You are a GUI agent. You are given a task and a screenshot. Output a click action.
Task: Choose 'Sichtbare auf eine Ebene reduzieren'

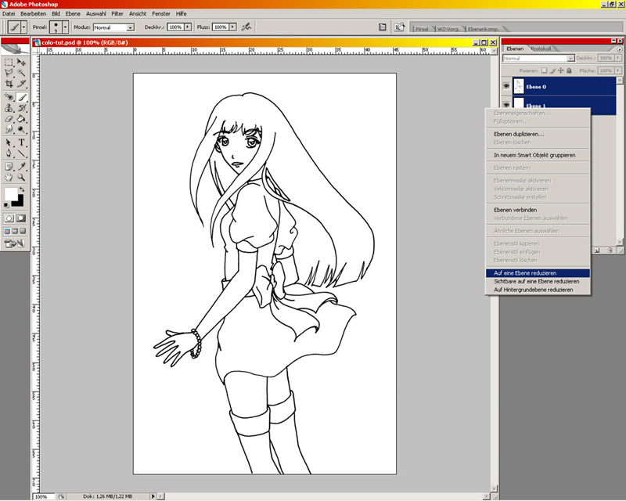pos(538,281)
